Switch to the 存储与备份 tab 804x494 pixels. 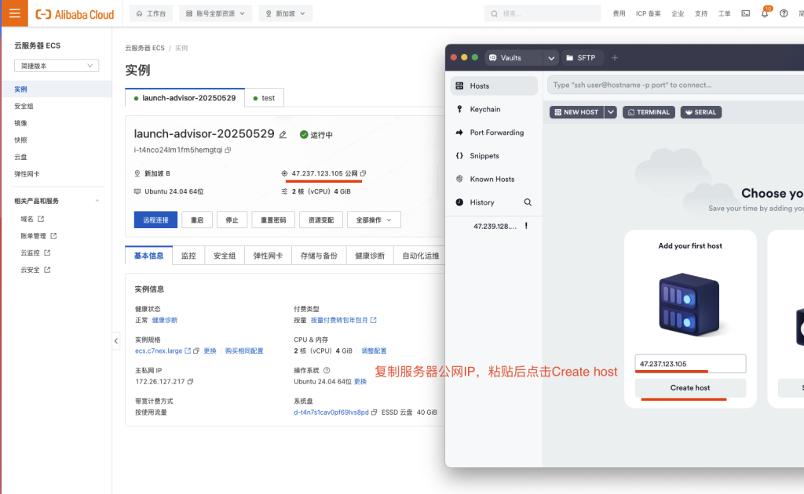[x=319, y=256]
